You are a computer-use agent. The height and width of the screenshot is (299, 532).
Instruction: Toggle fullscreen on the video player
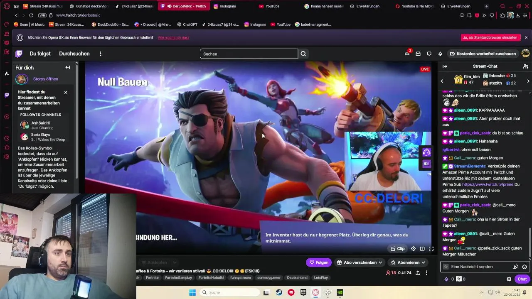coord(431,249)
